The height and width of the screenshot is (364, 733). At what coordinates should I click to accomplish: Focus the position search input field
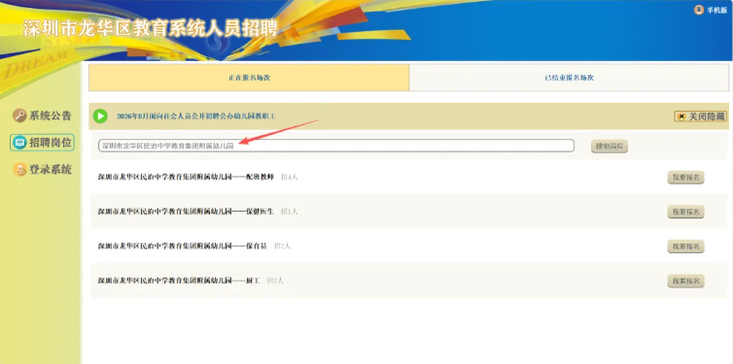tap(336, 146)
